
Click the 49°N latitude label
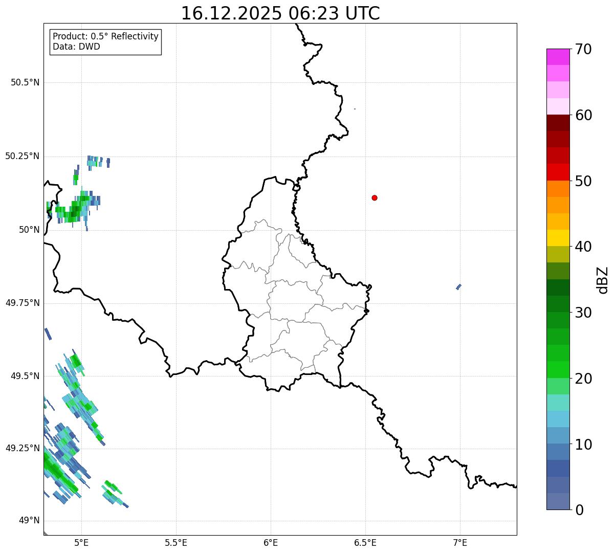[29, 520]
